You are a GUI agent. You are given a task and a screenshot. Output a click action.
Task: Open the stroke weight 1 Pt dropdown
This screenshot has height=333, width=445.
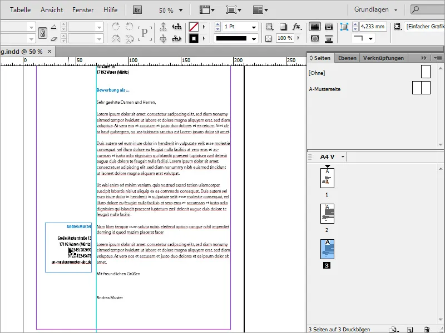[x=254, y=27]
